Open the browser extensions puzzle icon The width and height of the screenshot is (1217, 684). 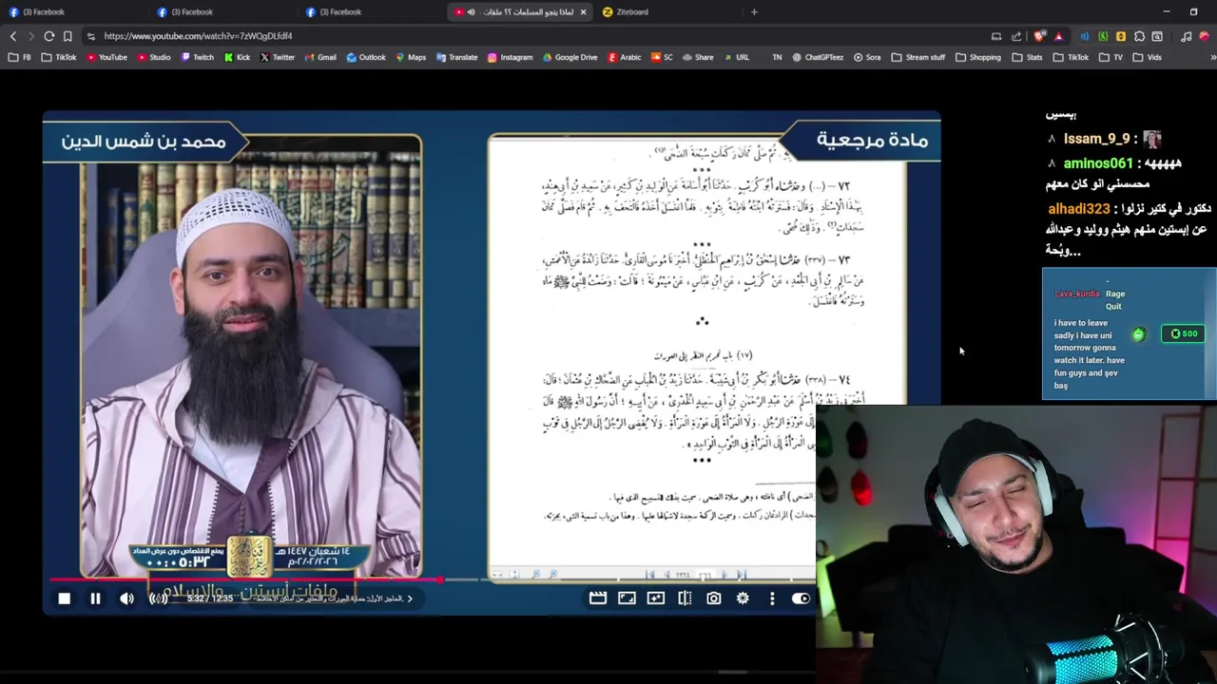click(1139, 36)
